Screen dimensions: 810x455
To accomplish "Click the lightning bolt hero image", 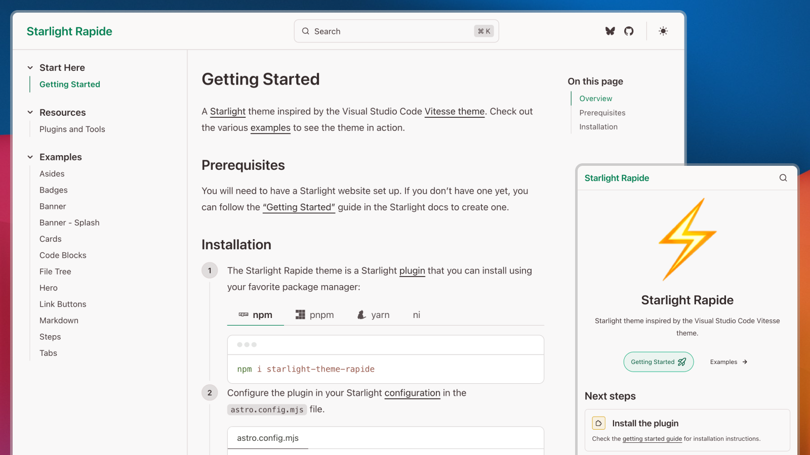I will (x=687, y=239).
